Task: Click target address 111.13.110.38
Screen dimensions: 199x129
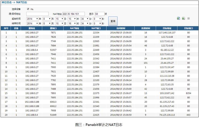Action: pyautogui.click(x=167, y=76)
